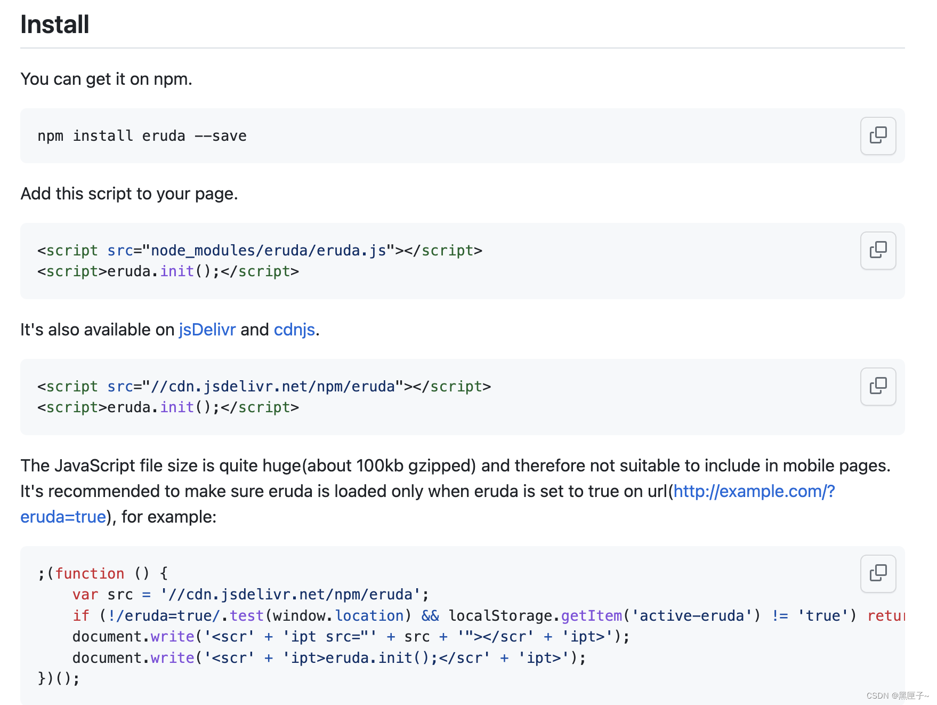This screenshot has width=937, height=705.
Task: Click the closing '})();' code line
Action: [59, 679]
